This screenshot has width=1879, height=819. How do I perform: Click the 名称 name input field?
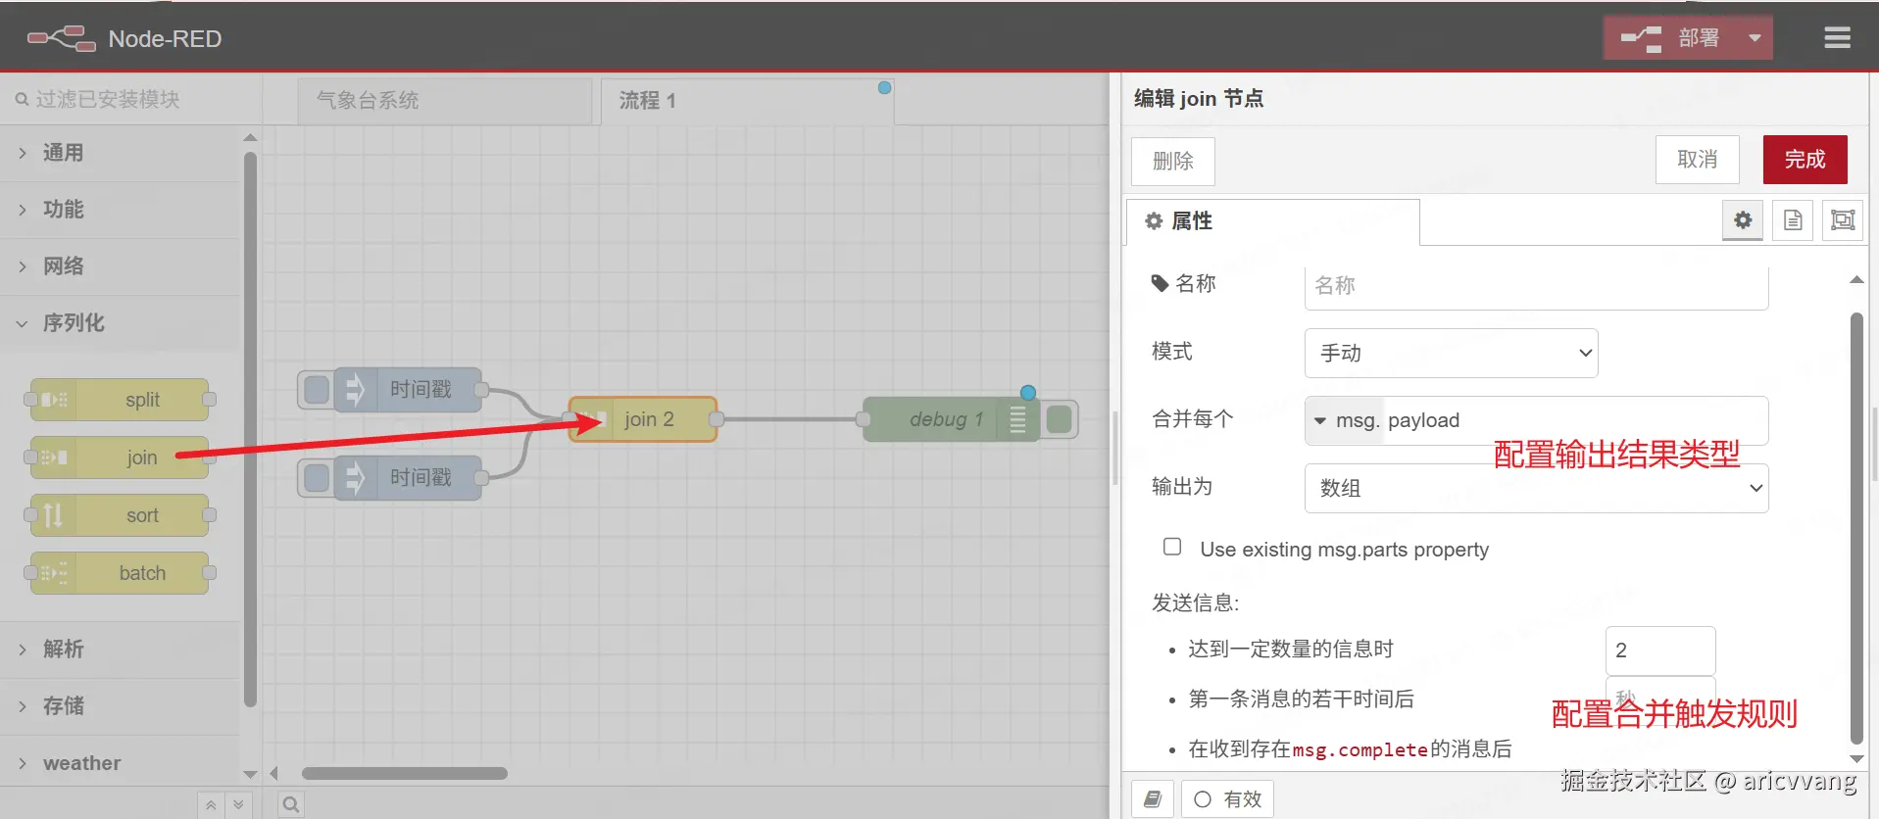(x=1536, y=286)
